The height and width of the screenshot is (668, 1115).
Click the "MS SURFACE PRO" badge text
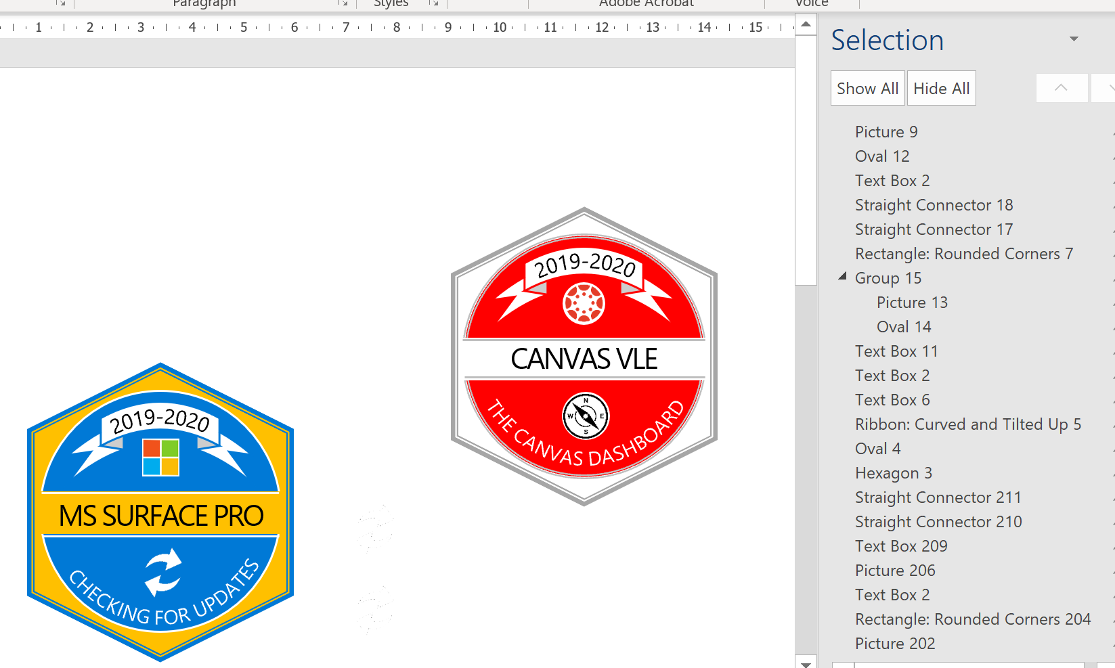(161, 516)
